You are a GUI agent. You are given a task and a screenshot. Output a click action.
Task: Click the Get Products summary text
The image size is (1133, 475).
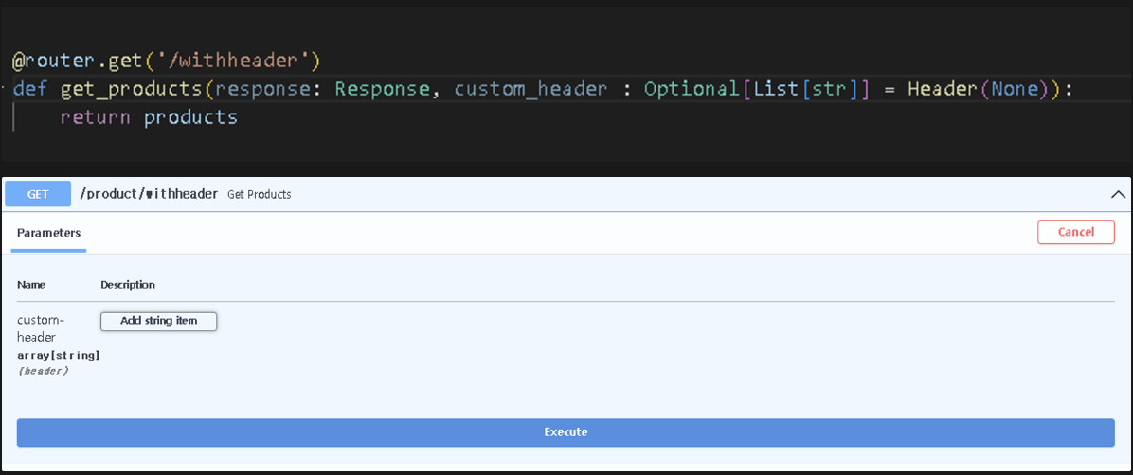pyautogui.click(x=259, y=194)
